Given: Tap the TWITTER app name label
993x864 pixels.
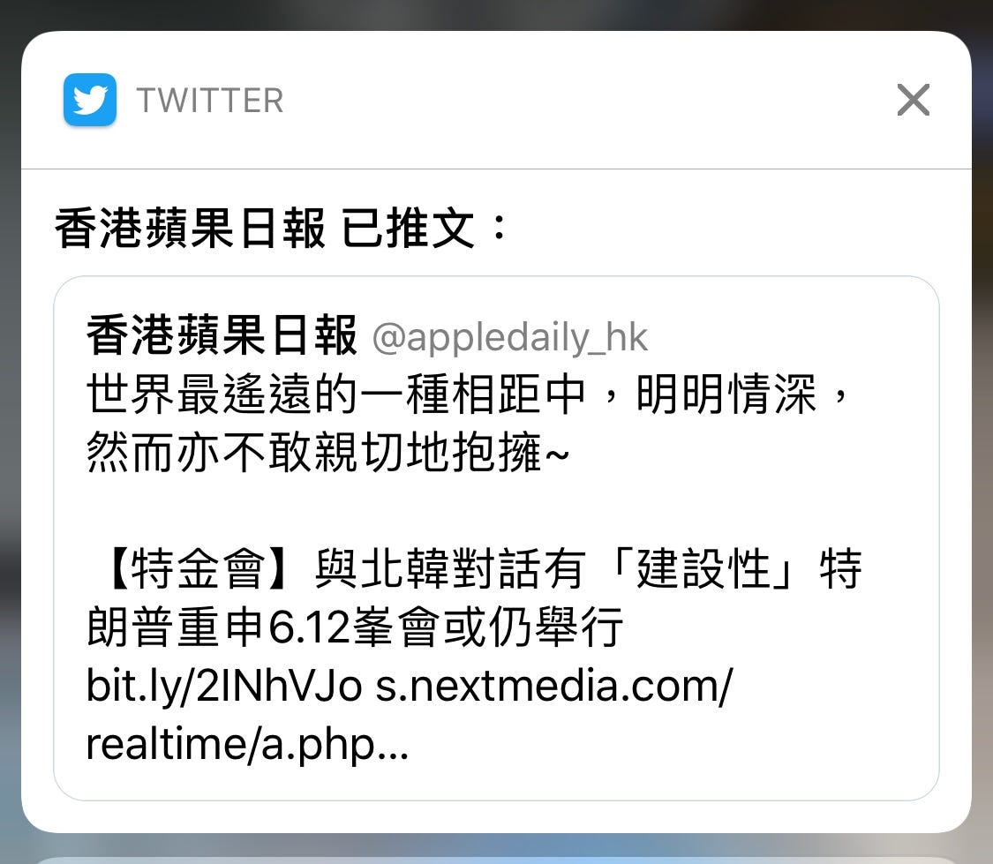Looking at the screenshot, I should click(x=209, y=101).
